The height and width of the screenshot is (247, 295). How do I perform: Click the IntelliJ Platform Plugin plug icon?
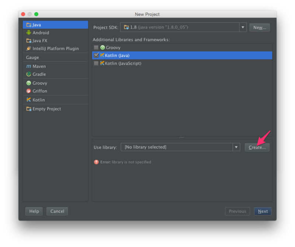point(29,49)
